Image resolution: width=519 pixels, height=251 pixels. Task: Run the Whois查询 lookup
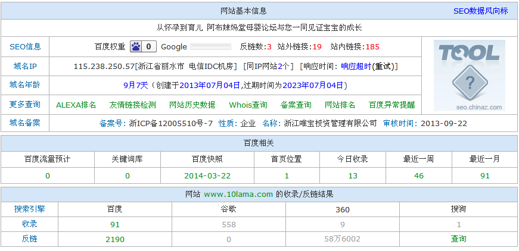(248, 105)
